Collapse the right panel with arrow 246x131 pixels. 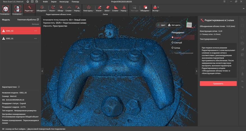tap(196, 71)
